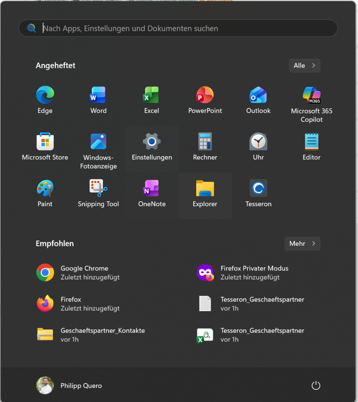Image resolution: width=358 pixels, height=402 pixels.
Task: Open Geschaeftspartner_Kontakte zip folder
Action: [102, 334]
